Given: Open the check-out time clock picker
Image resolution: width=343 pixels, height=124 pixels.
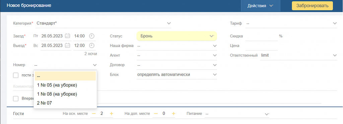Looking at the screenshot, I should [x=92, y=45].
